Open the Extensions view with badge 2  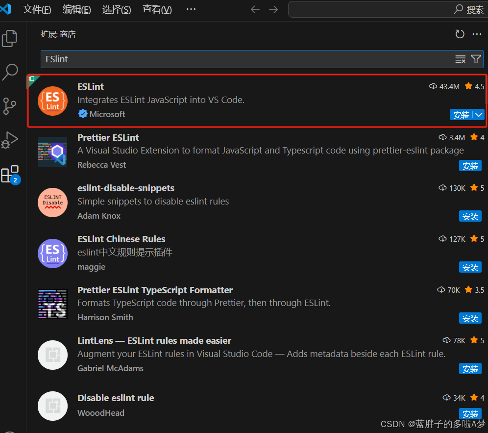coord(10,175)
